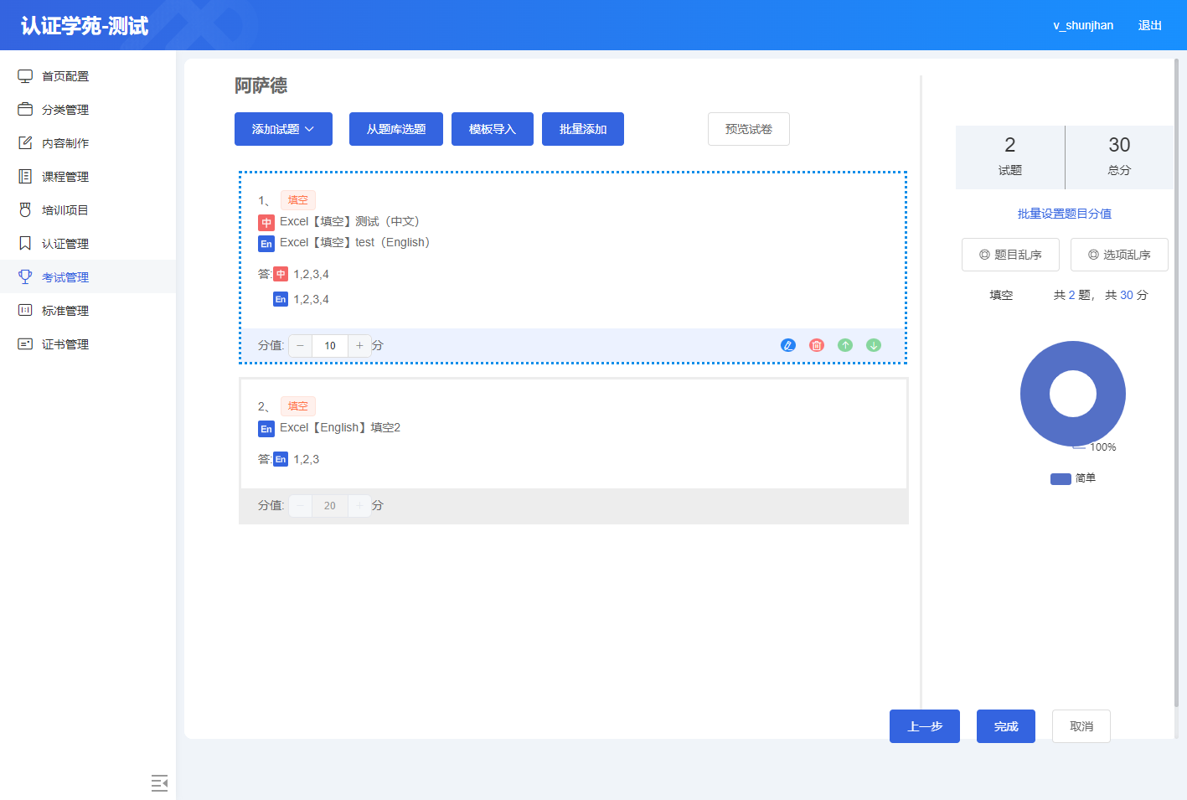Click the 认证管理 bookmark icon
The height and width of the screenshot is (800, 1187).
point(25,244)
